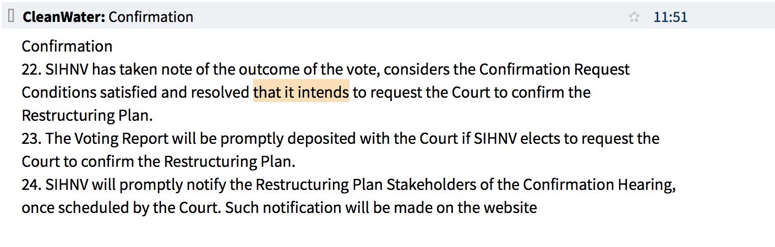775x247 pixels.
Task: Click the paragraph number 24
Action: pos(31,185)
